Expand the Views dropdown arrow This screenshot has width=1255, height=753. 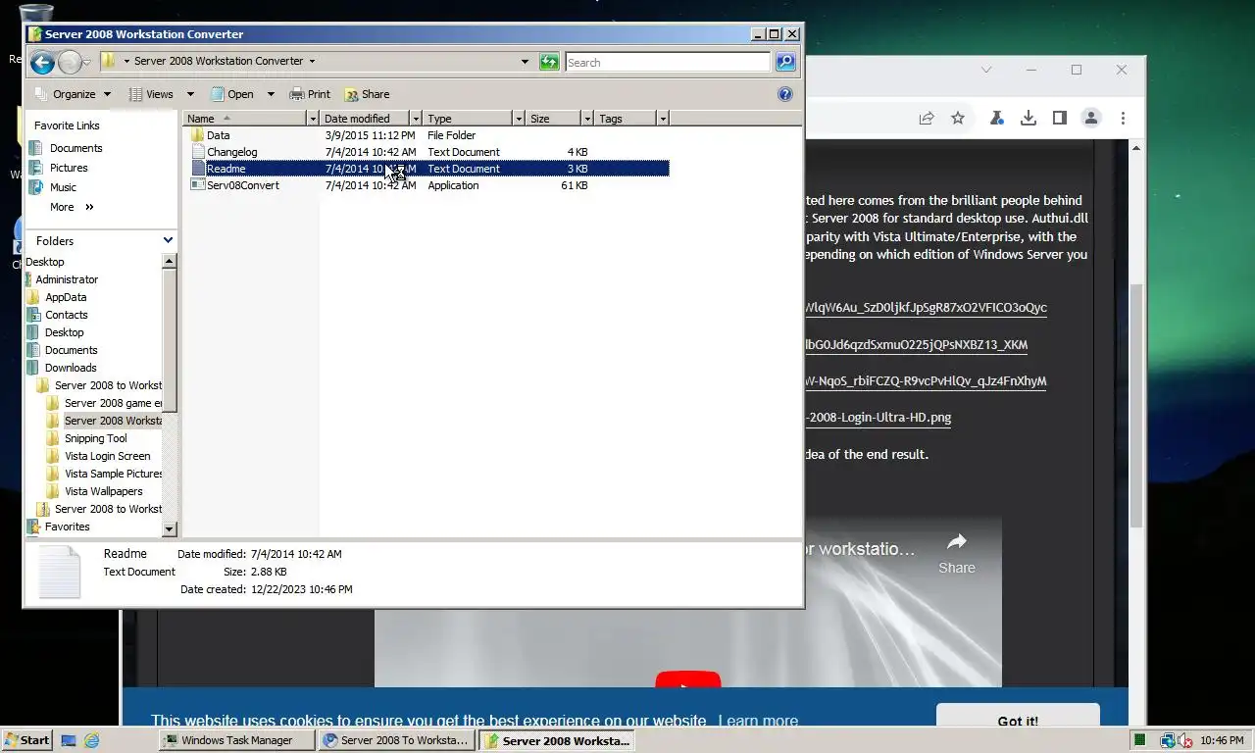190,94
